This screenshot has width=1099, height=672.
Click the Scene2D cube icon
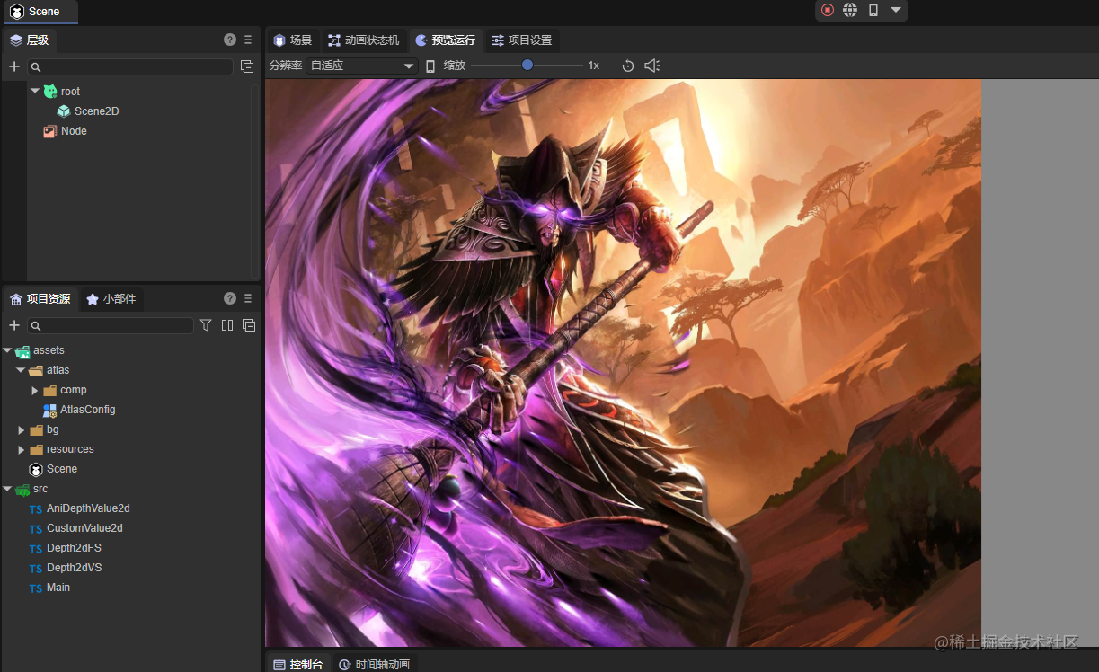(x=64, y=111)
